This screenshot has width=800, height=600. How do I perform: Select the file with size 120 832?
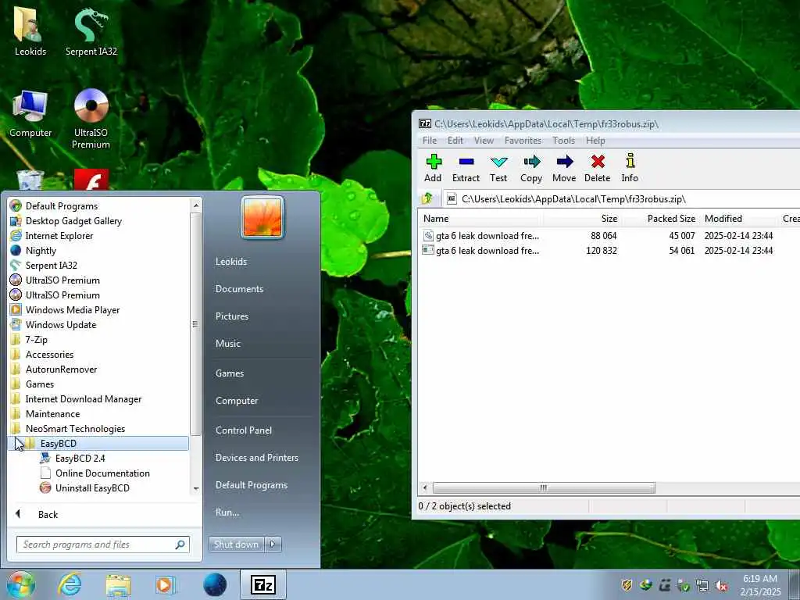[x=609, y=251]
